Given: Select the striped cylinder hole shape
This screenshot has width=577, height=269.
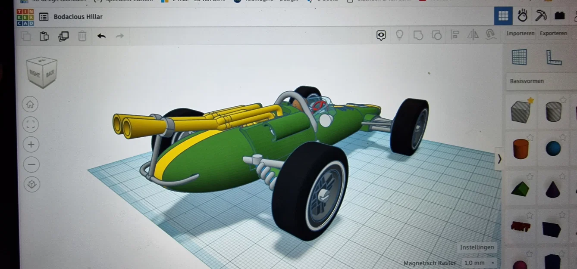Looking at the screenshot, I should [x=553, y=111].
